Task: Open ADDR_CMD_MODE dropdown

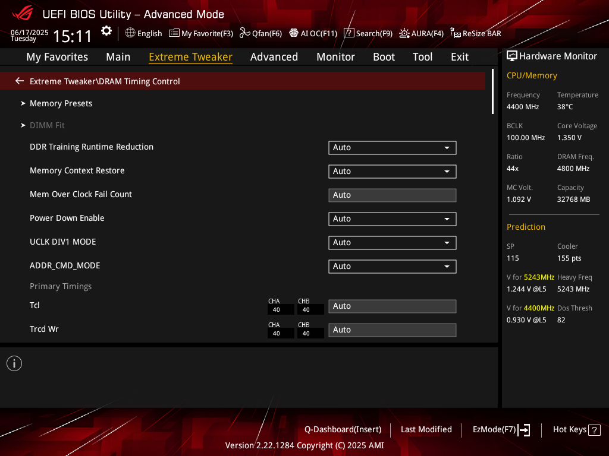Action: [393, 267]
